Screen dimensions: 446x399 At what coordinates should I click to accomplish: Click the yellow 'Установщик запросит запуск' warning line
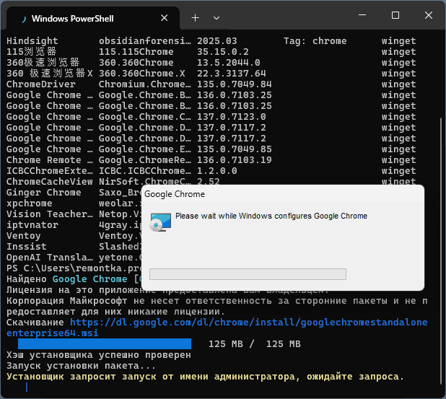point(205,376)
